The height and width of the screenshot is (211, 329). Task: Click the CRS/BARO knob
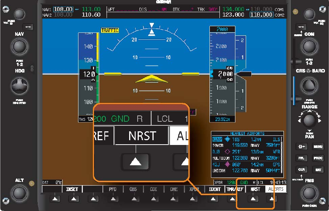[309, 86]
